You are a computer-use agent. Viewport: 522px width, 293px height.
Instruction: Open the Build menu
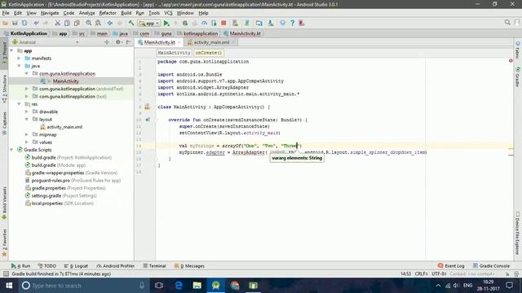[x=126, y=13]
